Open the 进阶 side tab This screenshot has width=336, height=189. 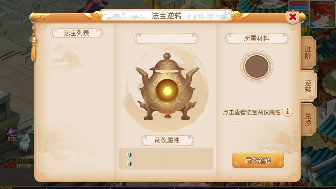click(x=308, y=52)
